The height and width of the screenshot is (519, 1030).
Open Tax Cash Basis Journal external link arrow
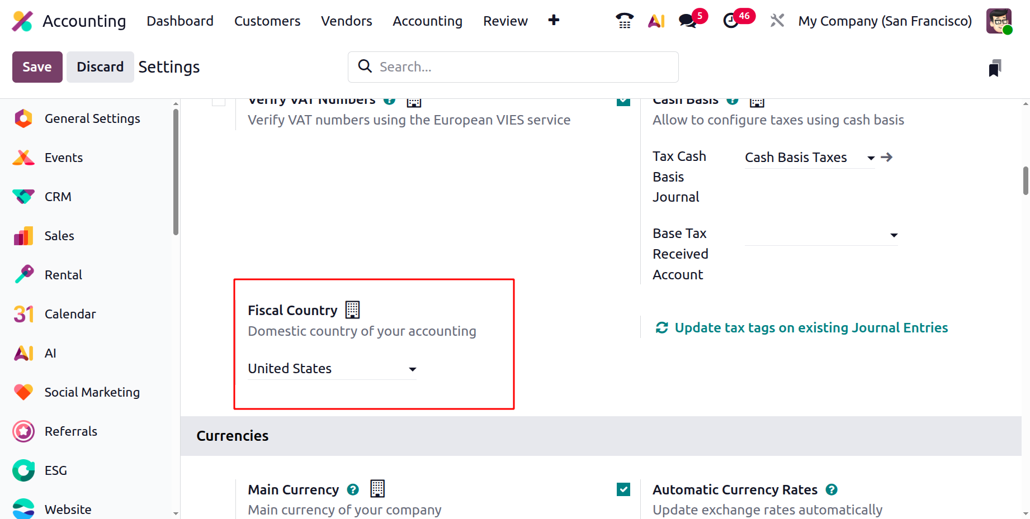pos(886,158)
